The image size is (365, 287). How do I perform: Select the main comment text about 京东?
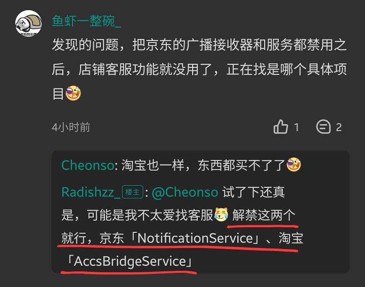coord(199,69)
